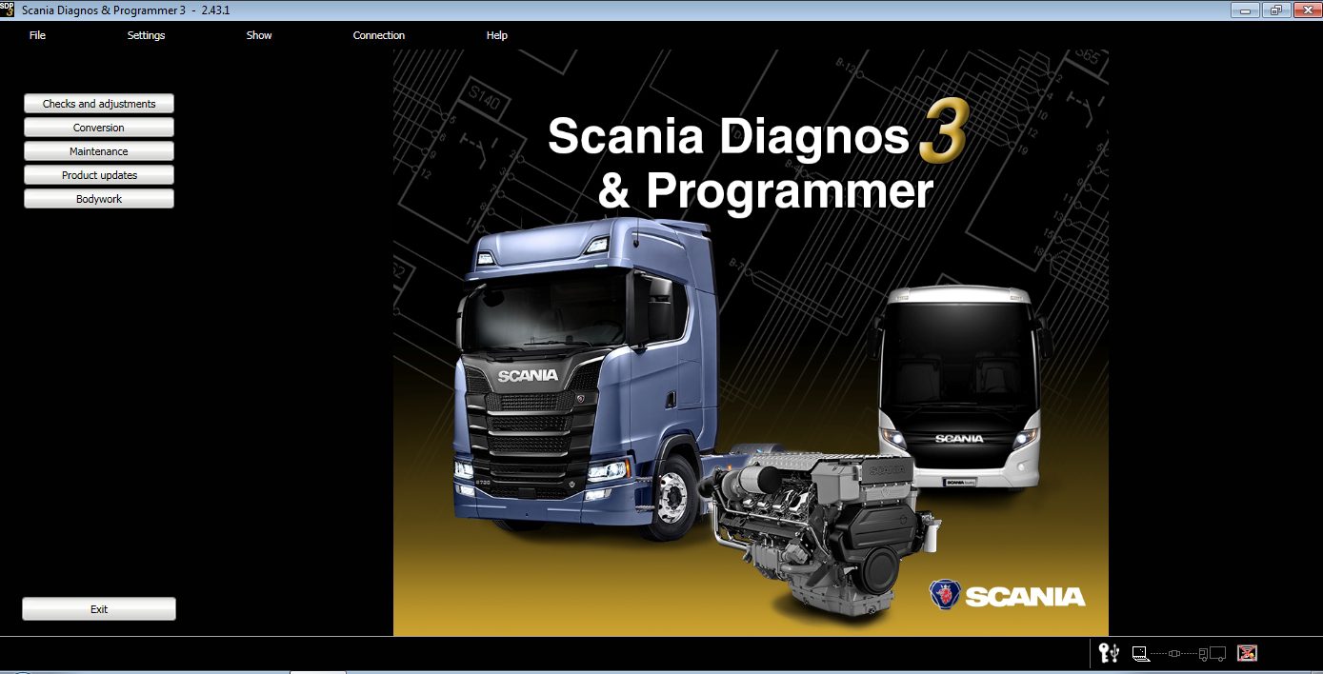Image resolution: width=1323 pixels, height=674 pixels.
Task: Open the Bodywork section
Action: 98,198
